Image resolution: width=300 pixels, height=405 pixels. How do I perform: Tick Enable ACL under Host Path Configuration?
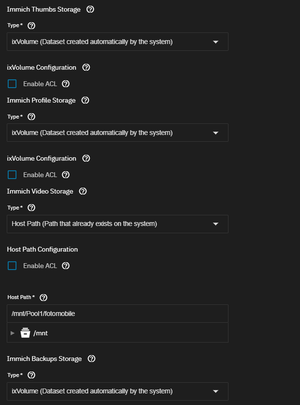(12, 266)
